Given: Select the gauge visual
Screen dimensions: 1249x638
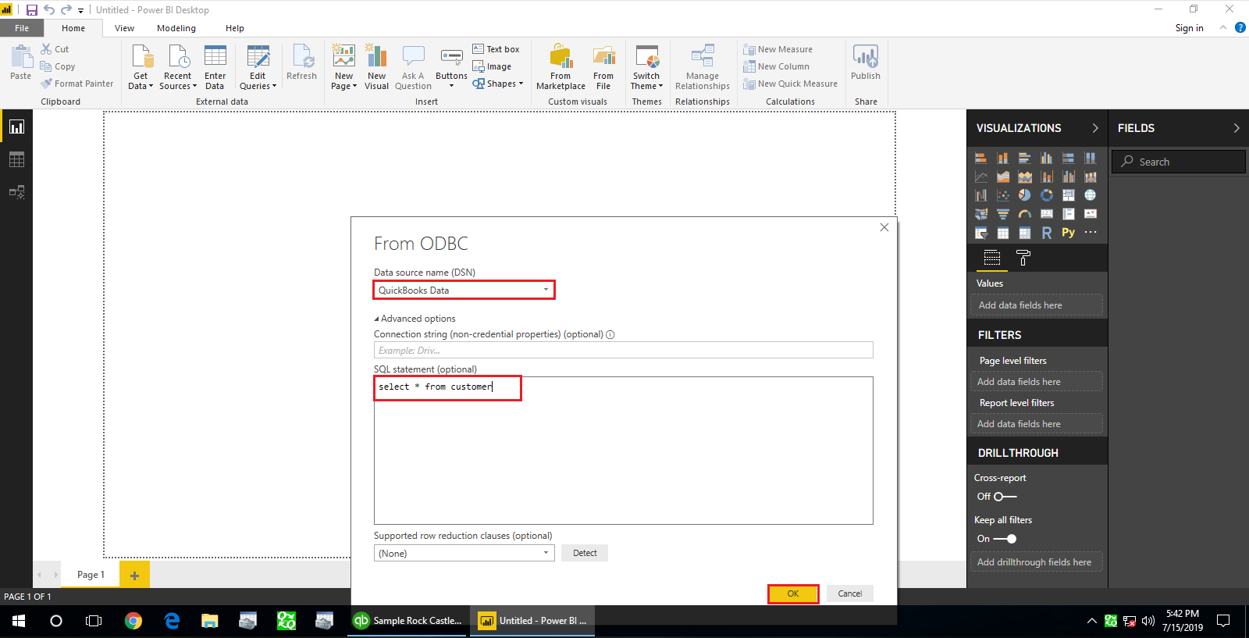Looking at the screenshot, I should tap(1025, 214).
